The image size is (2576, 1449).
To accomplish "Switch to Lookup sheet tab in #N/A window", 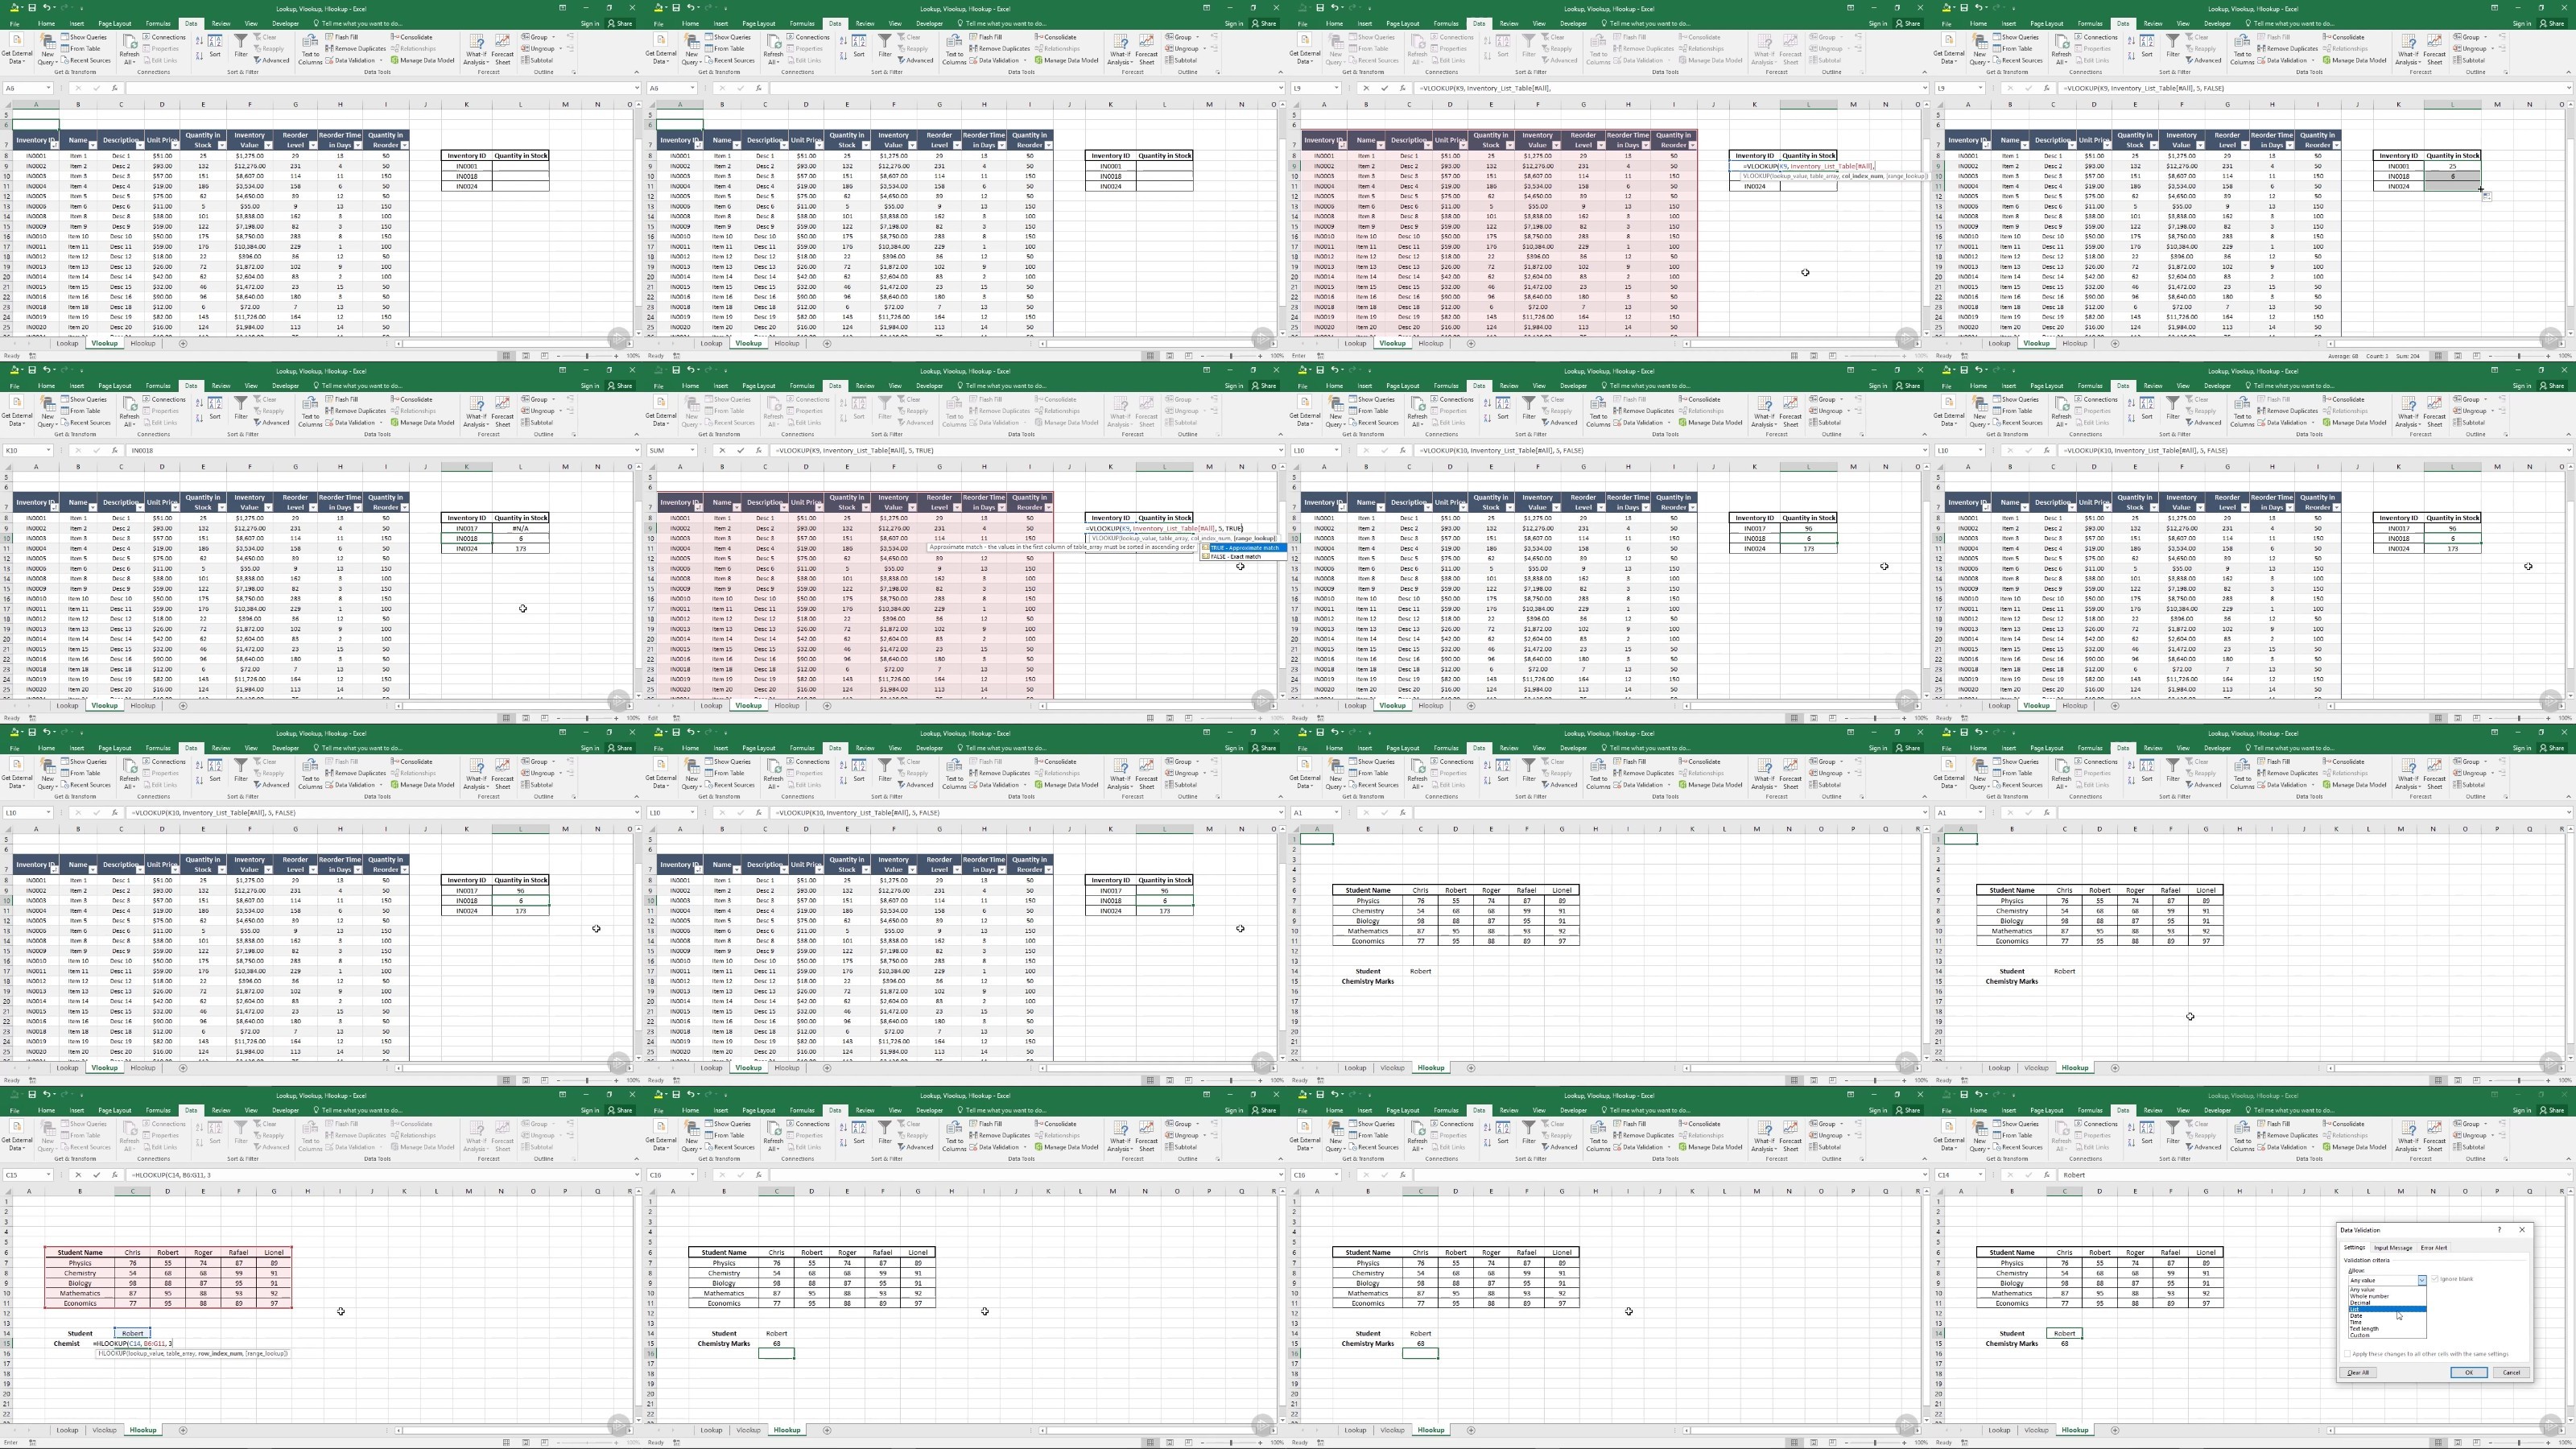I will tap(67, 706).
